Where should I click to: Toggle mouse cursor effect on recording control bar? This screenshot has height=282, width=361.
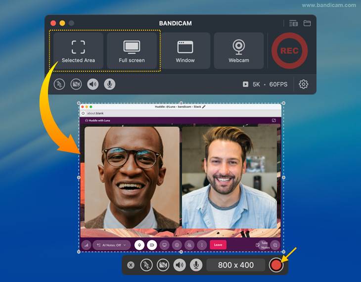tap(146, 265)
